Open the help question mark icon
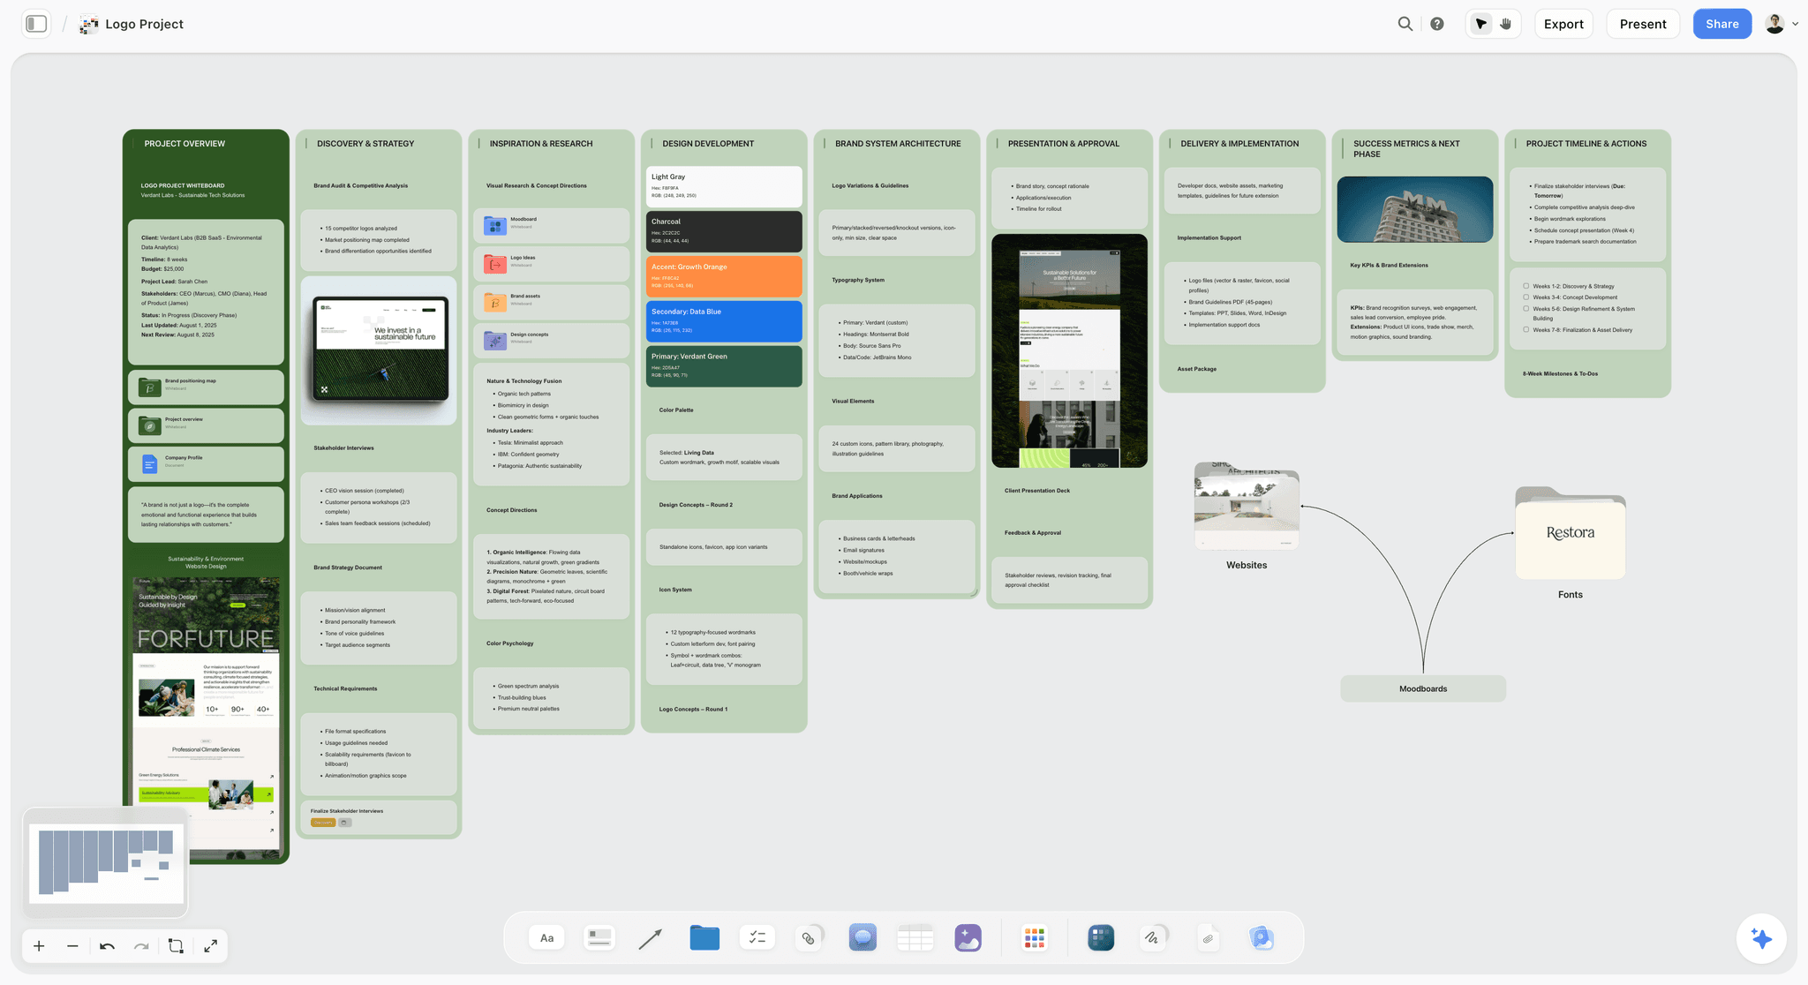This screenshot has height=985, width=1808. pyautogui.click(x=1437, y=24)
